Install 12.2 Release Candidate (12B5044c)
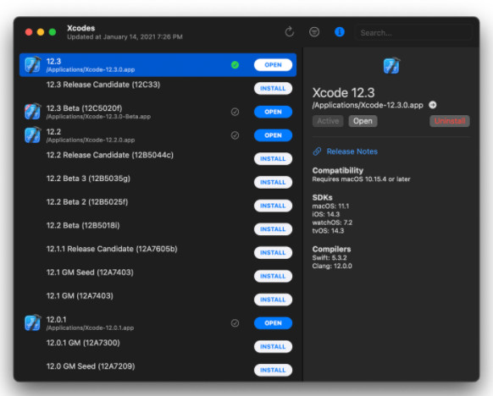 [273, 158]
